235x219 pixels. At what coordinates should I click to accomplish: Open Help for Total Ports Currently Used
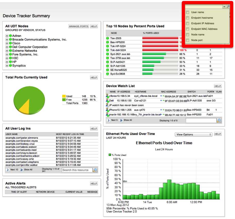94,77
